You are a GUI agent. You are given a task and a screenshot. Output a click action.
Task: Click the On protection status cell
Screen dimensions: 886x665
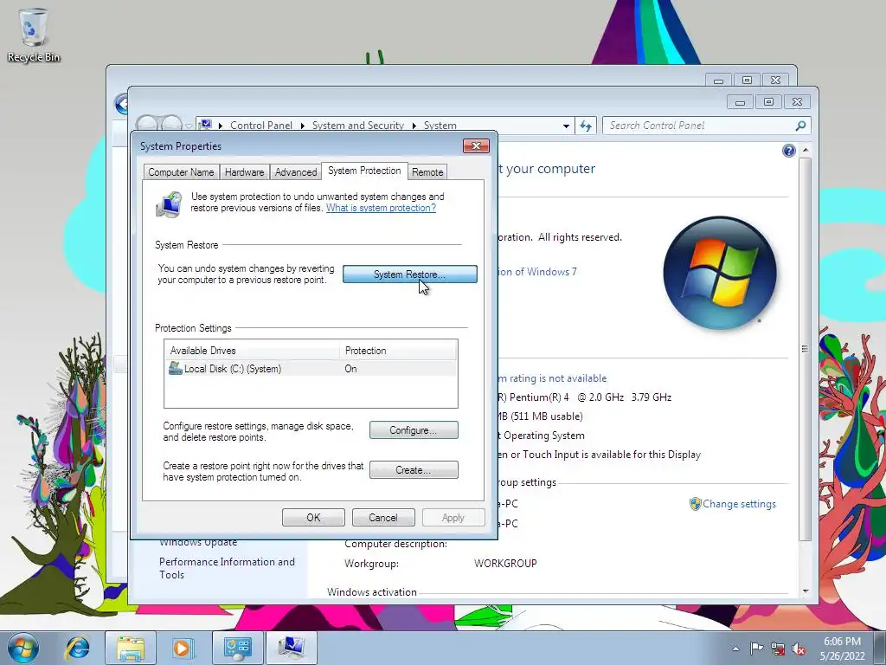coord(350,369)
